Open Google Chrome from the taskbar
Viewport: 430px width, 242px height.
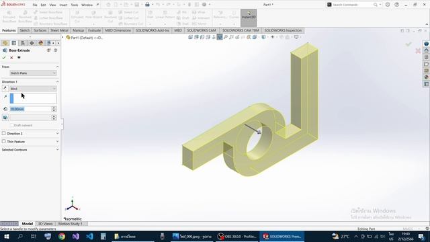[62, 236]
